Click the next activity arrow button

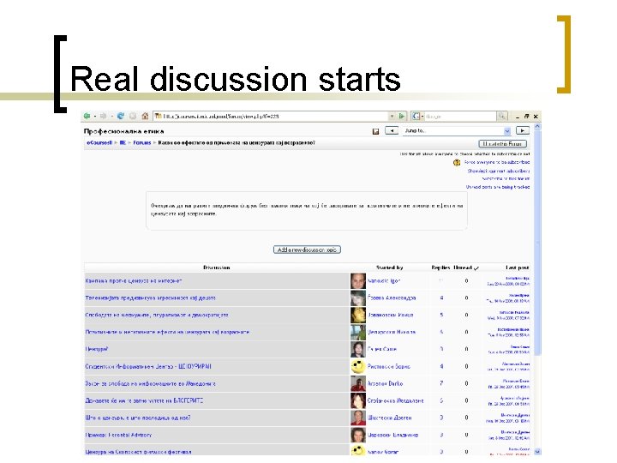tap(523, 130)
